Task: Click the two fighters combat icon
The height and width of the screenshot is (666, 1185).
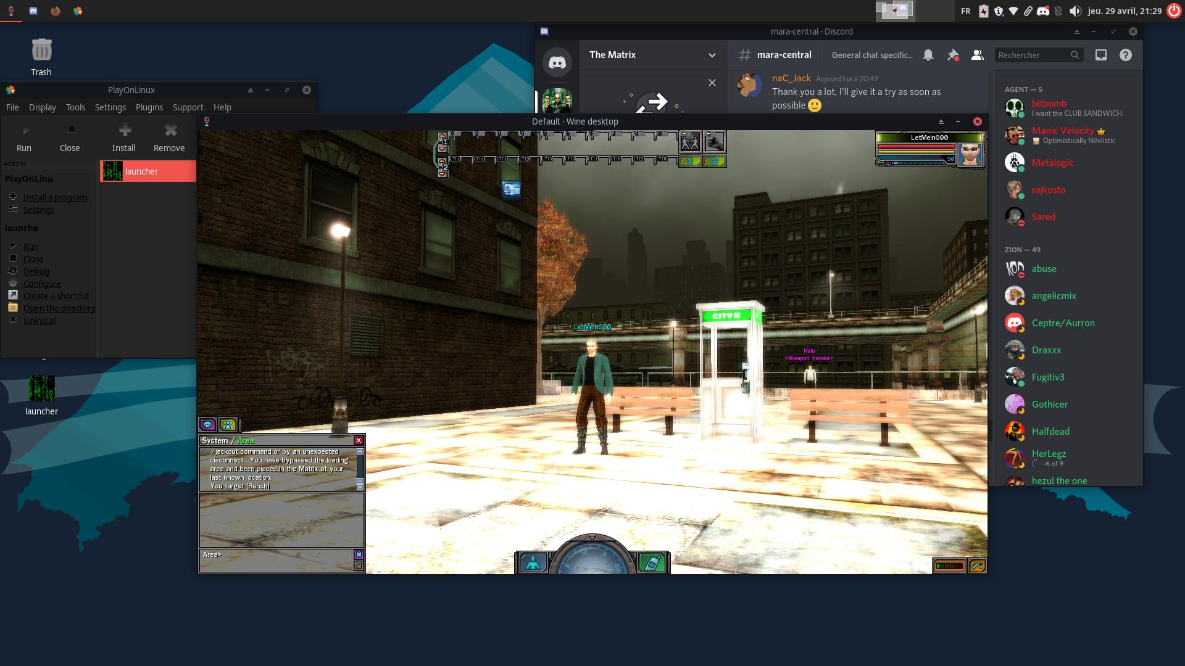Action: pyautogui.click(x=690, y=142)
